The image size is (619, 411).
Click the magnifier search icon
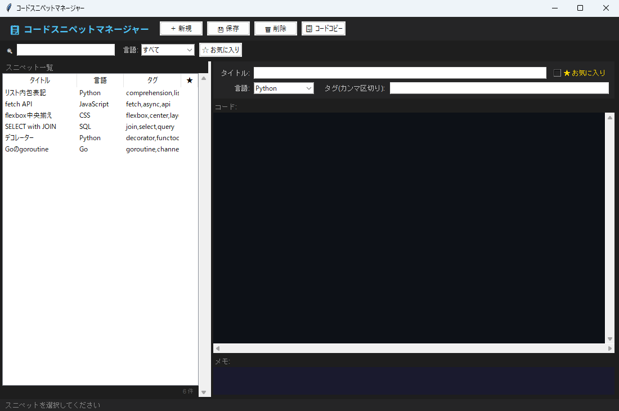10,51
